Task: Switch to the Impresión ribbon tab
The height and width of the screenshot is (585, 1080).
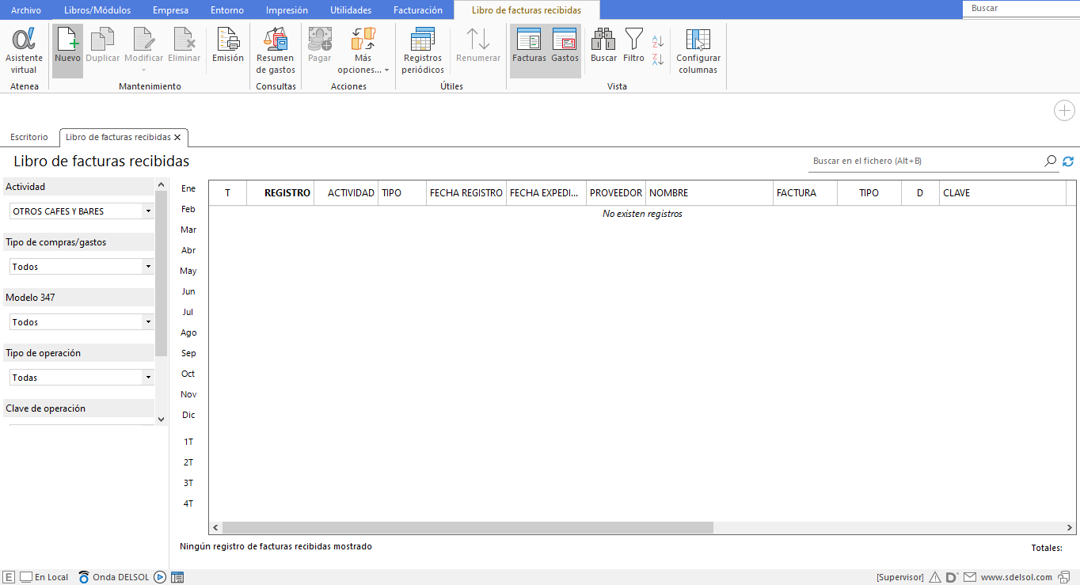Action: (287, 10)
